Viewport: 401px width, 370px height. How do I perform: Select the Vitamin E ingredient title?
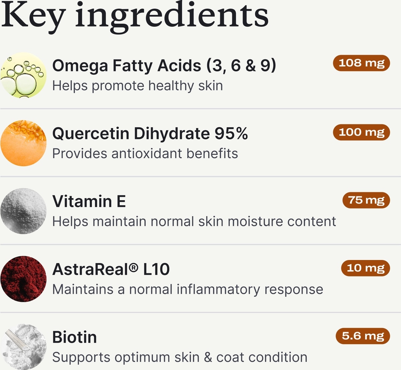89,201
